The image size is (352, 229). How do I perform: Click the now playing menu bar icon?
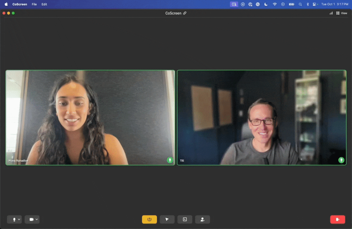[x=283, y=4]
